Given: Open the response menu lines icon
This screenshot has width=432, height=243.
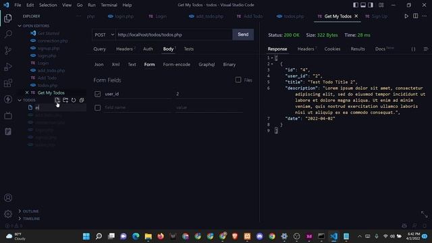Looking at the screenshot, I should coord(426,49).
